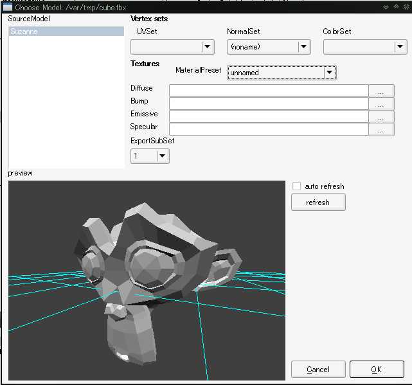This screenshot has height=385, width=412.
Task: Click the refresh button
Action: [x=318, y=202]
